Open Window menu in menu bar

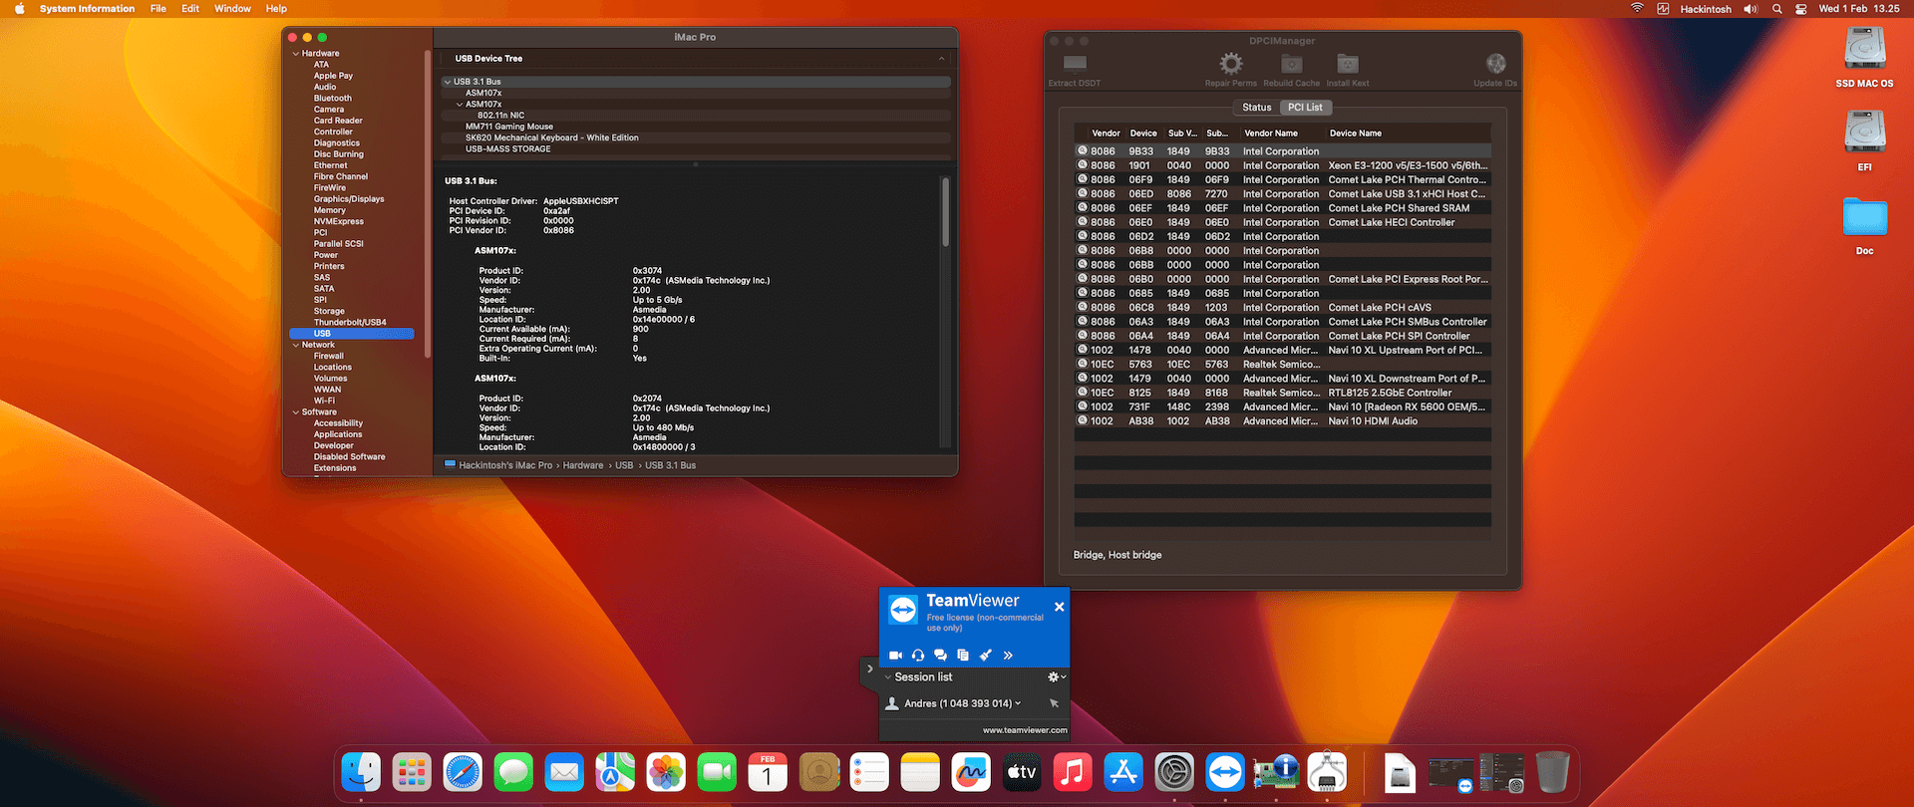point(232,9)
